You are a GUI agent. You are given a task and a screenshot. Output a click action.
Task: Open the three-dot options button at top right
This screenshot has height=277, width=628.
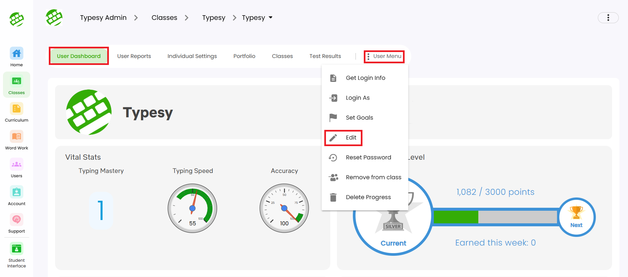(608, 18)
